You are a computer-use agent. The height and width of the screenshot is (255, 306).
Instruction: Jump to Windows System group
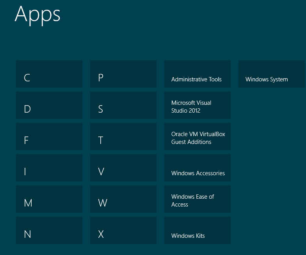pos(272,74)
